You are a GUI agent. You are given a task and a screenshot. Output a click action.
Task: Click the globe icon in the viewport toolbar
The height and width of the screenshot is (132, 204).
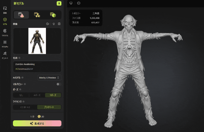[79, 3]
